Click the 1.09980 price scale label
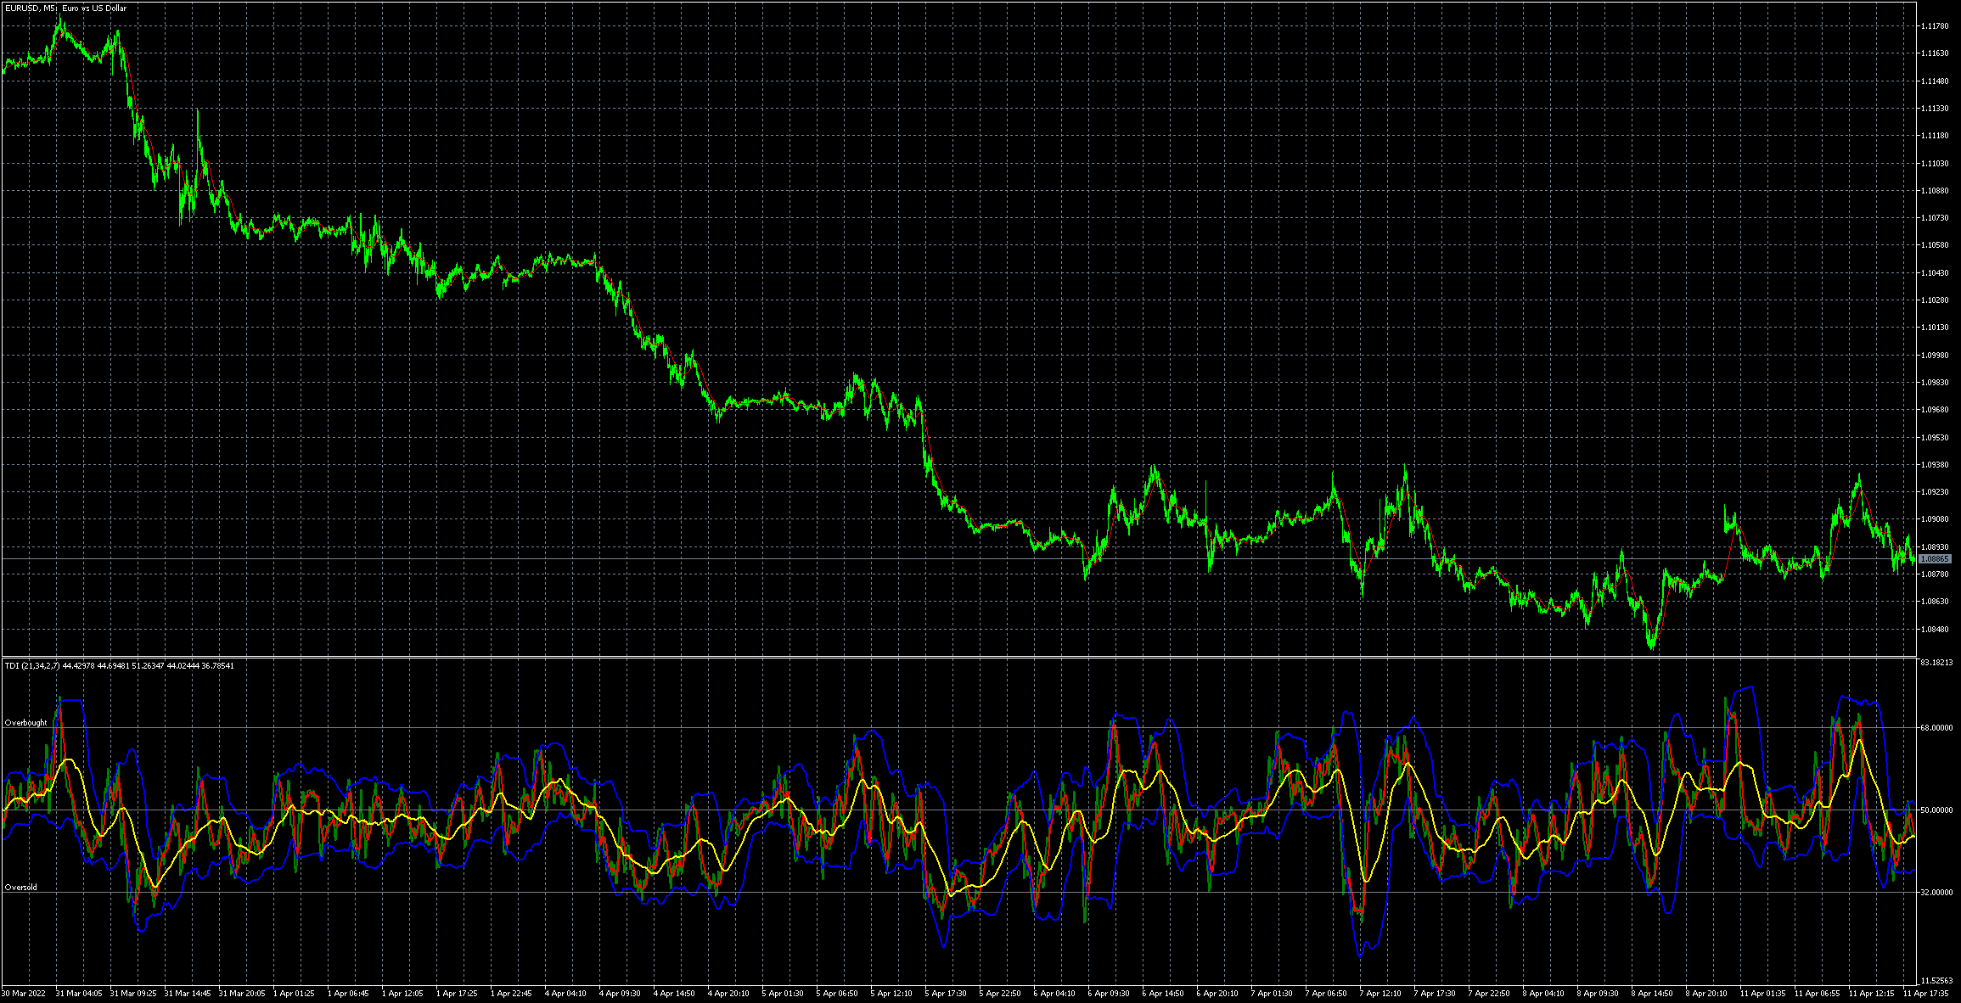 coord(1935,356)
